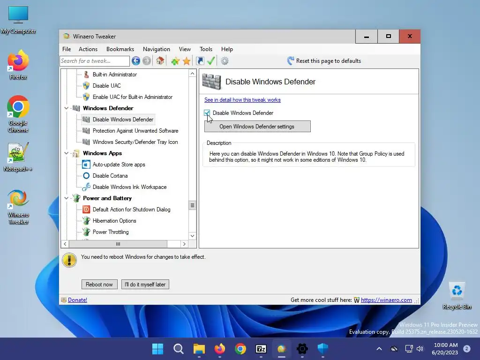Image resolution: width=480 pixels, height=360 pixels.
Task: Open the Bookmarks menu
Action: (120, 49)
